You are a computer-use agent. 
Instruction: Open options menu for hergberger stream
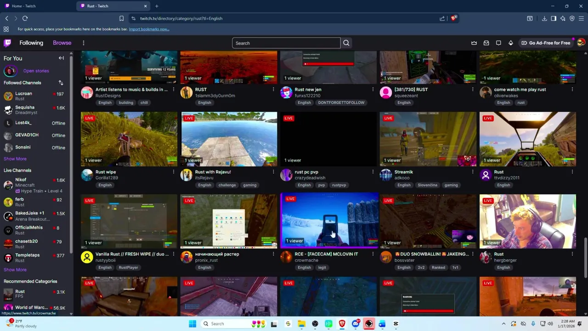(x=572, y=254)
